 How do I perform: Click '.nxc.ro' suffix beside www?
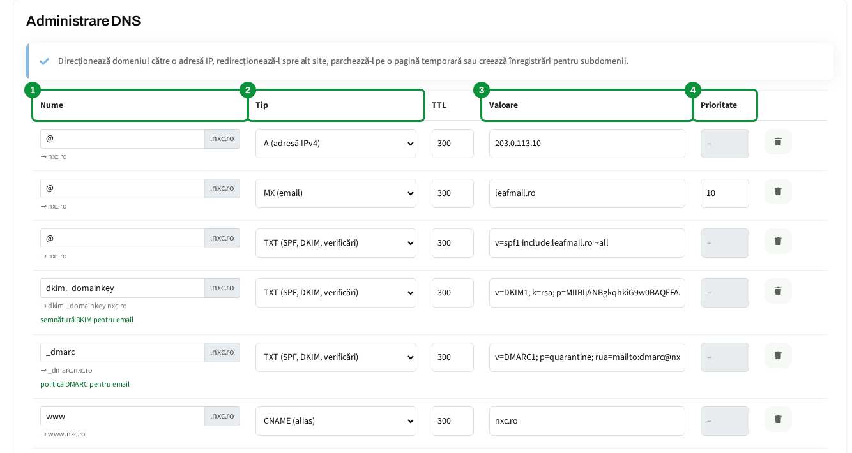(x=222, y=416)
